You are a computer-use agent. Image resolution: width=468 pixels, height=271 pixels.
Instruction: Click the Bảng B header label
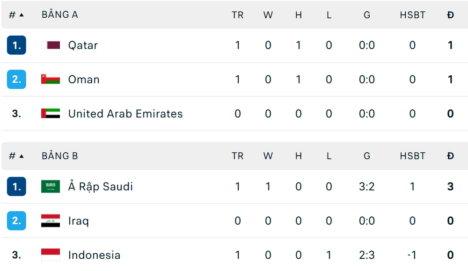pos(59,156)
